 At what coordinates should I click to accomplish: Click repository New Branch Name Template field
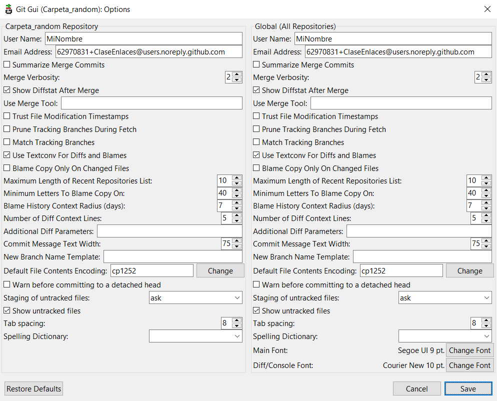tap(173, 257)
